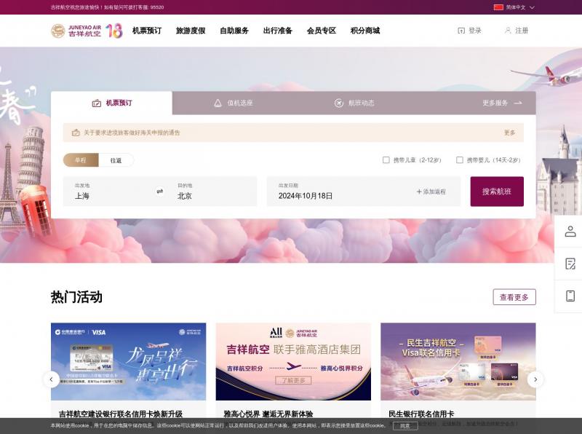
Task: Tick the 携带婴儿 (14天-2岁) checkbox
Action: [x=460, y=159]
